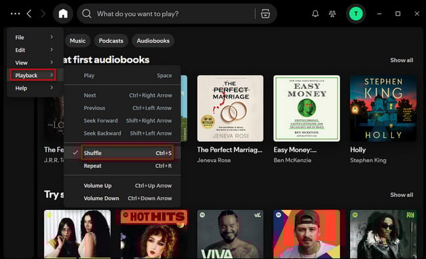Go forward with the right arrow
The width and height of the screenshot is (426, 259).
point(43,14)
